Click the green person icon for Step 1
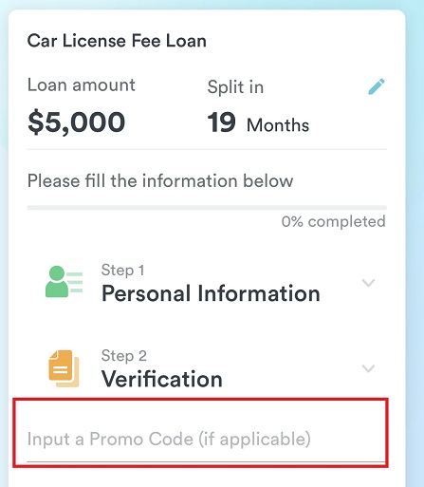Image resolution: width=424 pixels, height=487 pixels. [x=65, y=281]
